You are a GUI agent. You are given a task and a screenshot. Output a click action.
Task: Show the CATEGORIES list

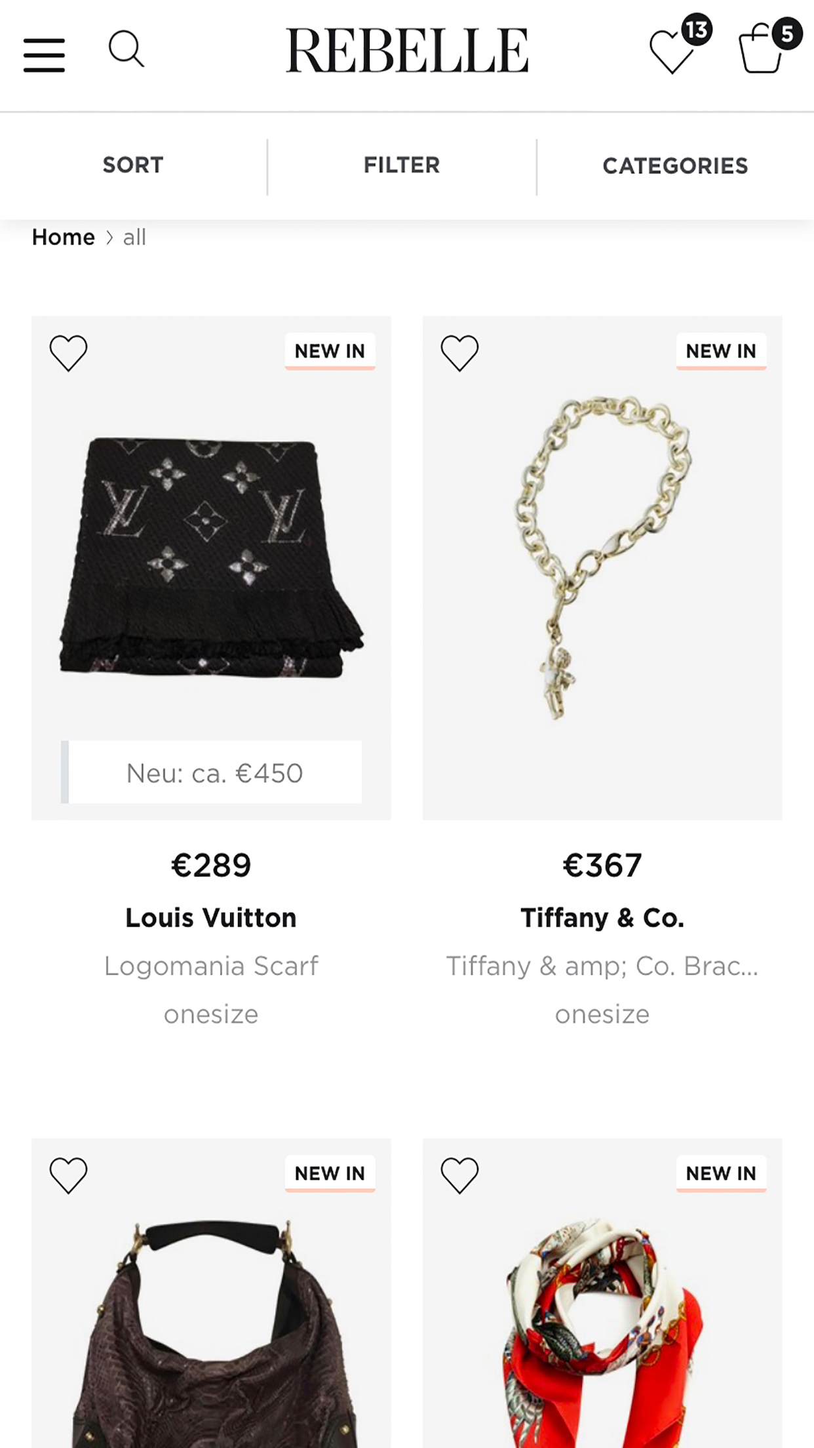point(675,166)
